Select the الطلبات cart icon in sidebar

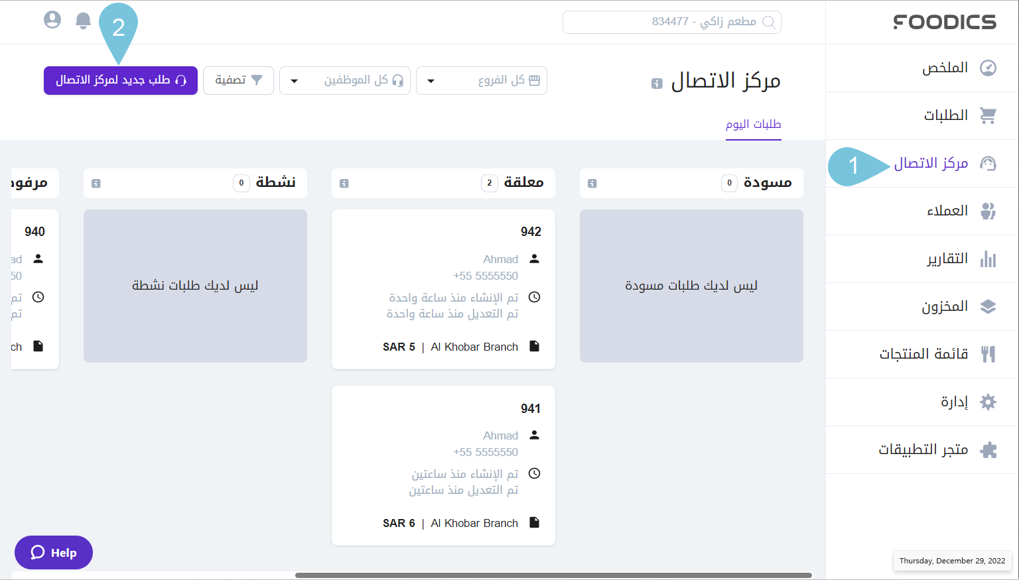pos(988,115)
